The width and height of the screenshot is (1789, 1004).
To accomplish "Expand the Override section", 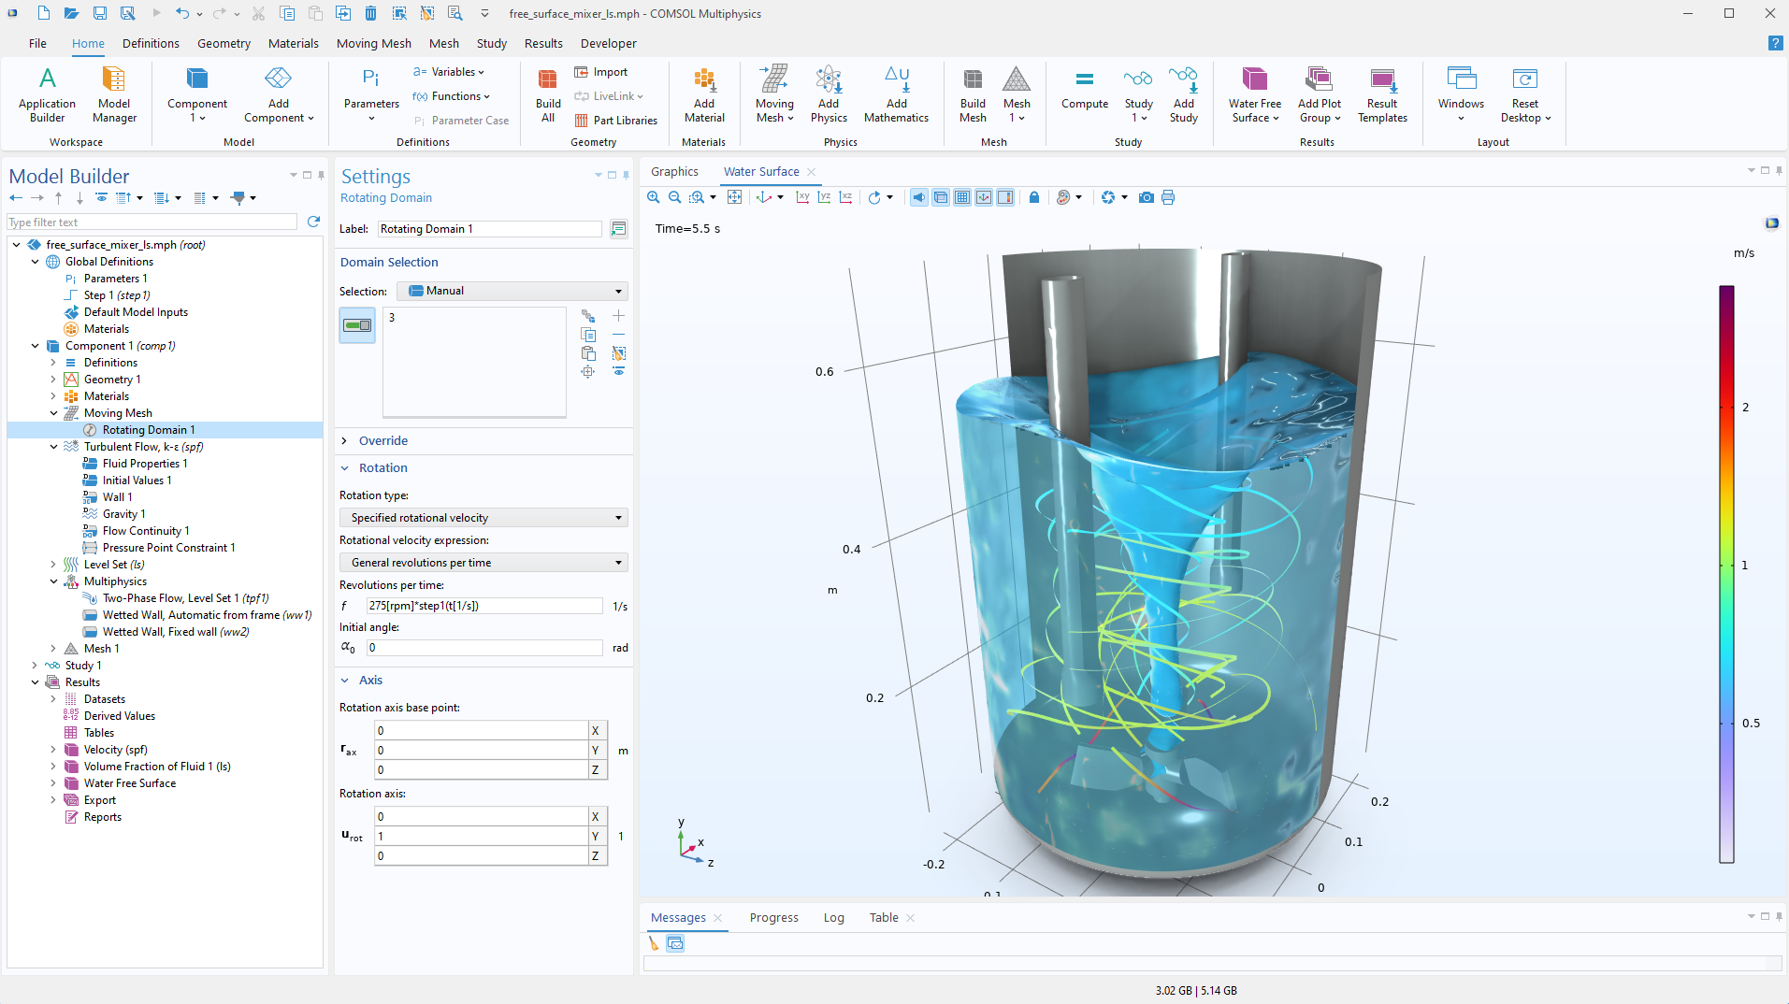I will 383,441.
